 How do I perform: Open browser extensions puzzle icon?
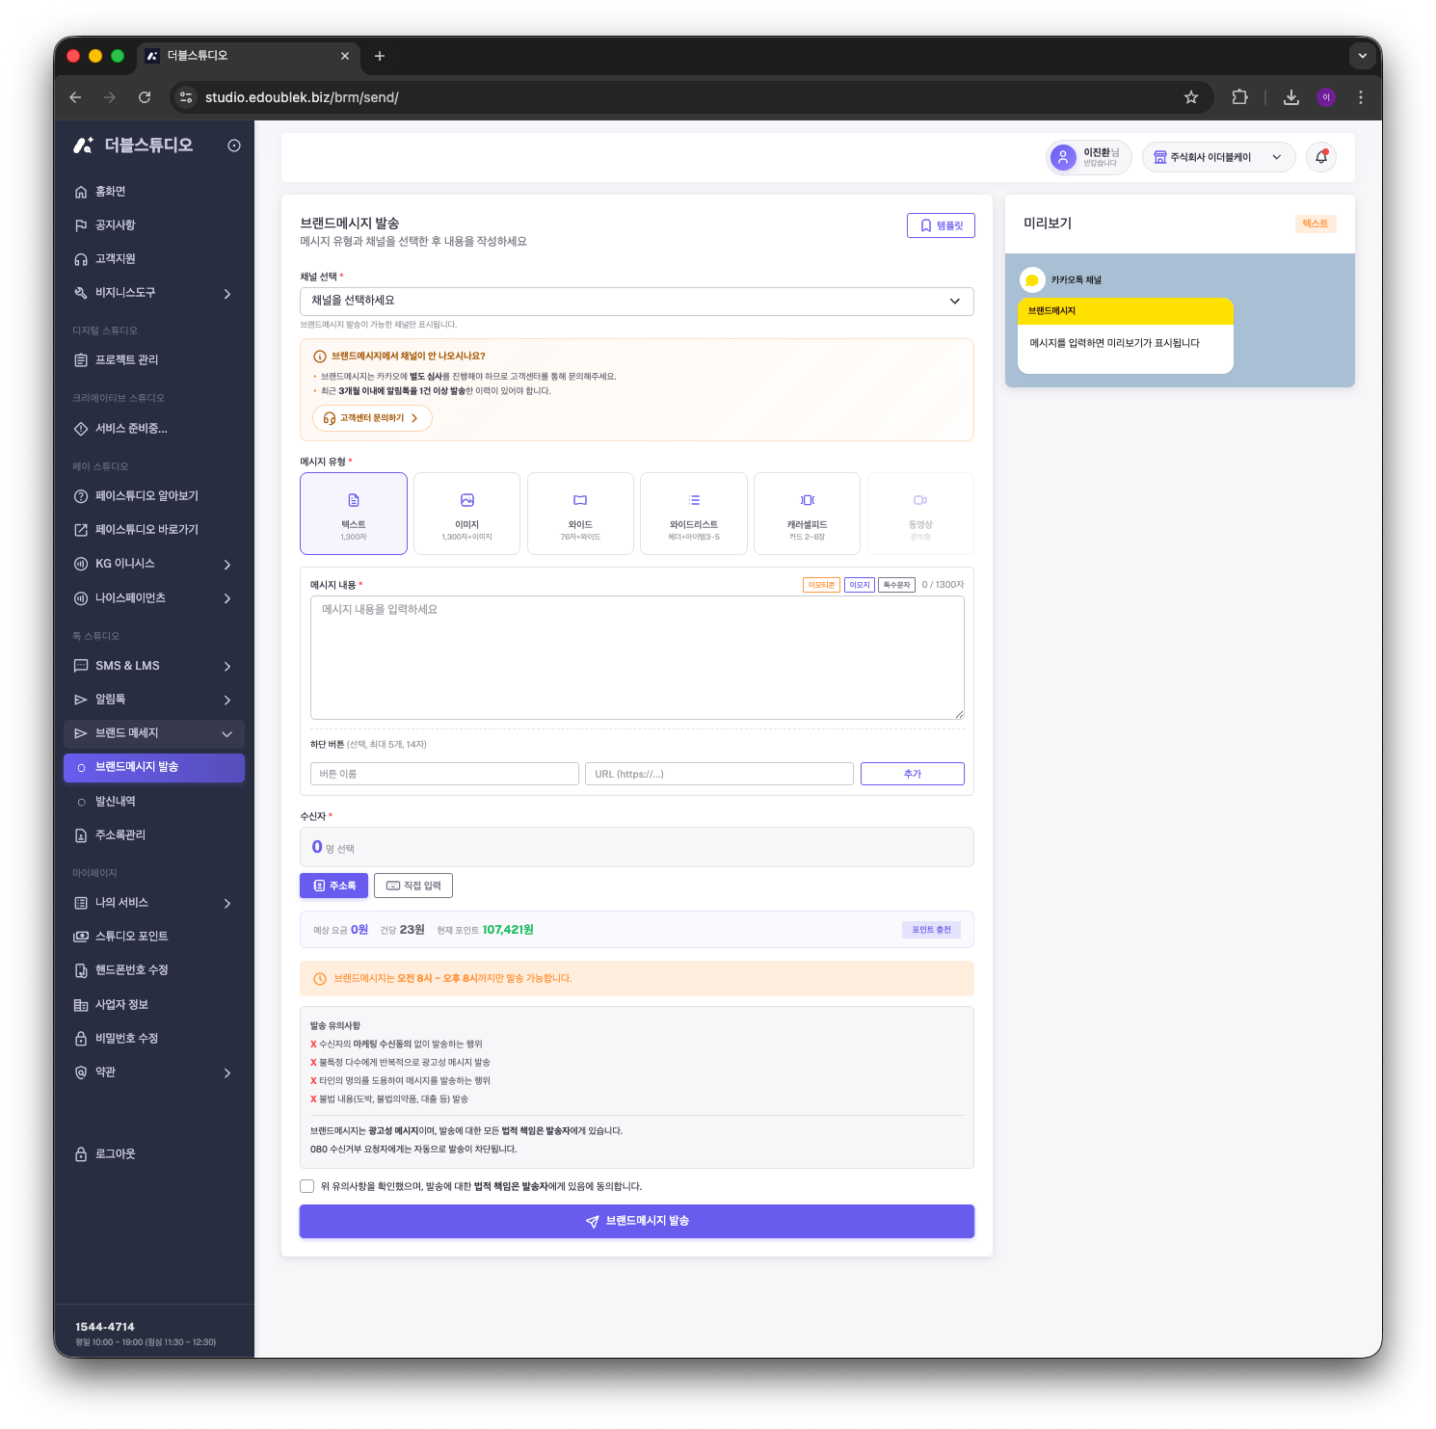coord(1240,97)
